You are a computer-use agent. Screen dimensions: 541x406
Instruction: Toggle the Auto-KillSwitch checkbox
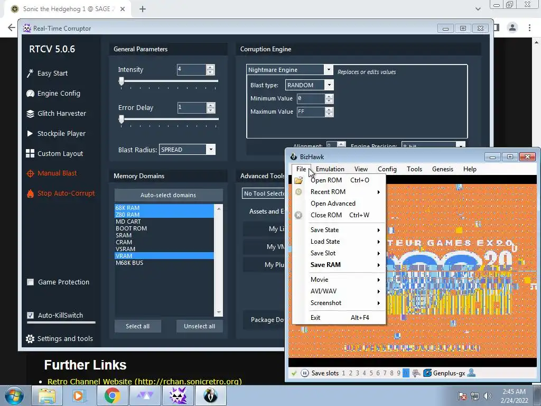pos(30,315)
